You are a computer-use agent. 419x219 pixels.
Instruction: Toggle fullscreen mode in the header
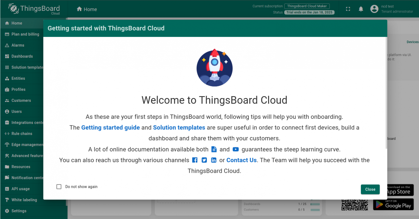click(x=348, y=9)
